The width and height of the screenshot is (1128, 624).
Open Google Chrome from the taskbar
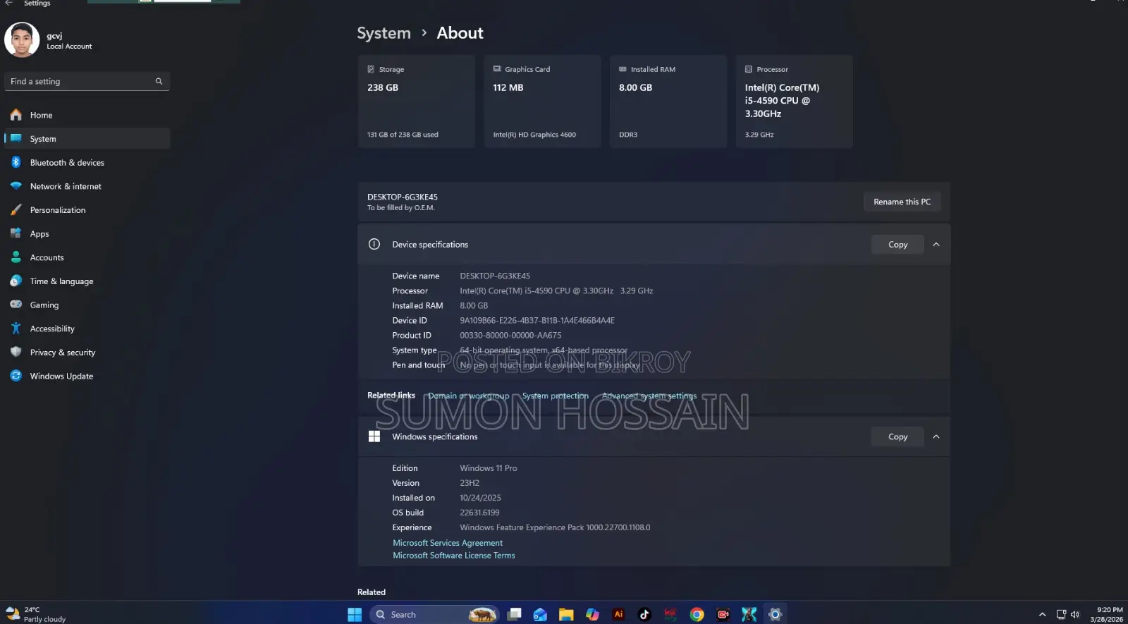697,615
